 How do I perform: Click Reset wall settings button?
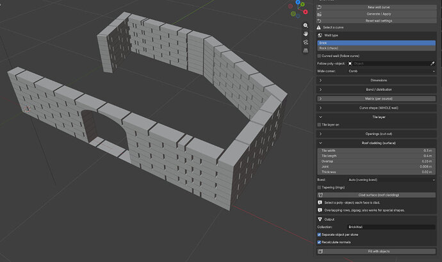(x=376, y=20)
